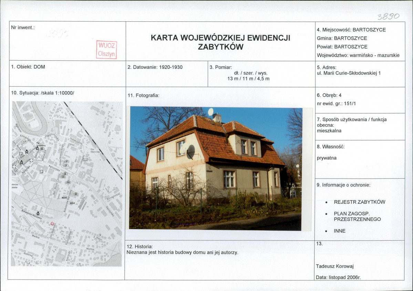Image resolution: width=413 pixels, height=291 pixels.
Task: Click the satellite dish on house wall
Action: click(x=190, y=152)
